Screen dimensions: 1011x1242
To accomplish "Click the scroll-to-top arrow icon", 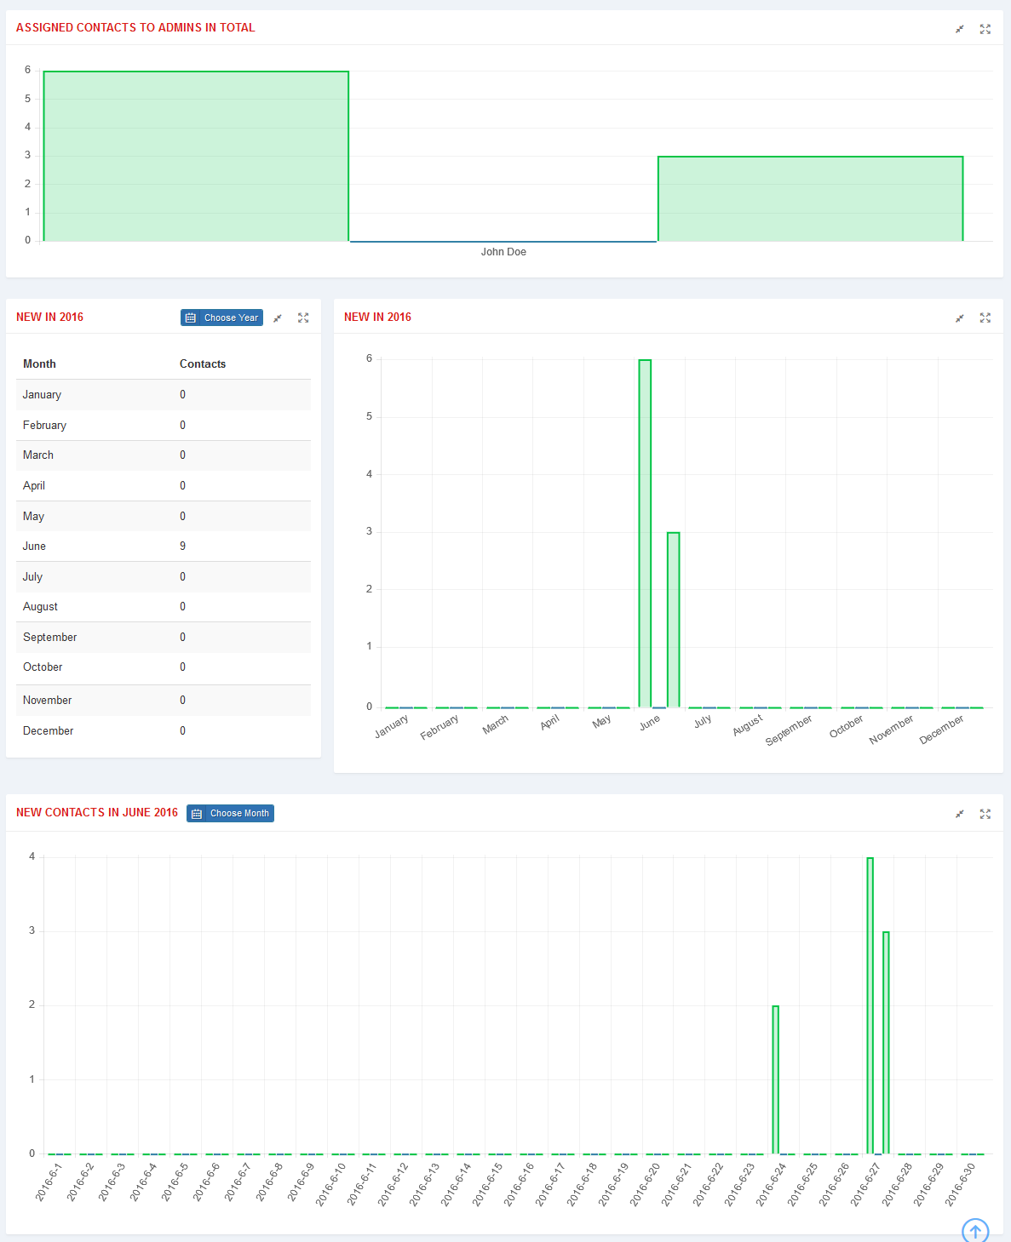I will pos(975,1230).
